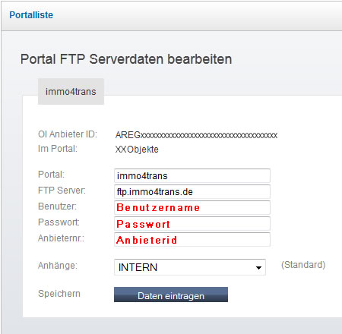Image resolution: width=342 pixels, height=334 pixels.
Task: Click into the Passwort input field
Action: [x=192, y=223]
